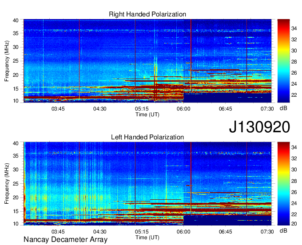
Task: Click "Frequency (MHz)" label of left-handed panel
Action: [7, 184]
